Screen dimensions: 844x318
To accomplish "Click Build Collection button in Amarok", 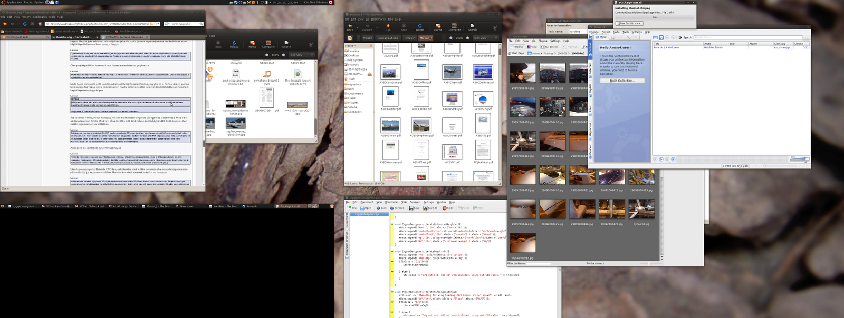I will [622, 81].
